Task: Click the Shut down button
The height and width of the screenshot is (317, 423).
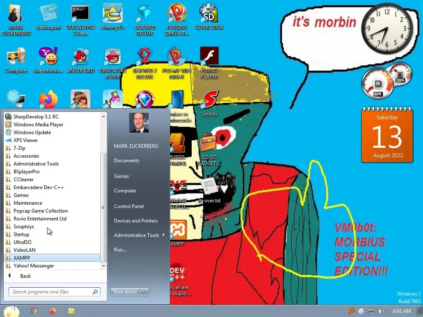Action: tap(125, 292)
